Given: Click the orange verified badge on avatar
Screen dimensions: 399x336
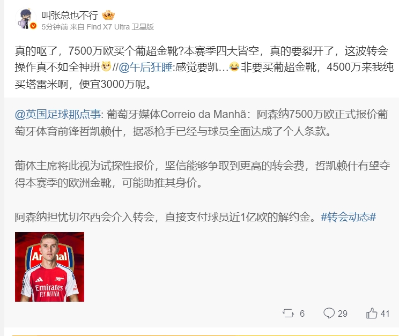Looking at the screenshot, I should [x=33, y=26].
